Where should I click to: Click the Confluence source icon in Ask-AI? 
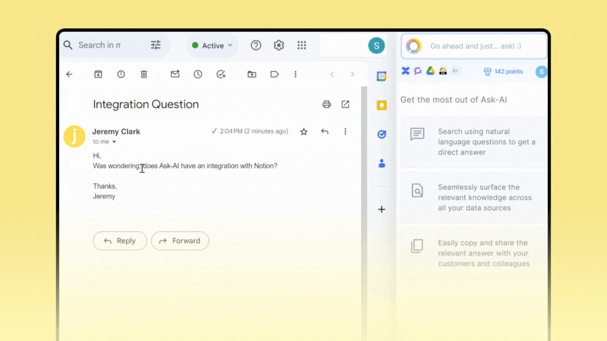pyautogui.click(x=406, y=71)
